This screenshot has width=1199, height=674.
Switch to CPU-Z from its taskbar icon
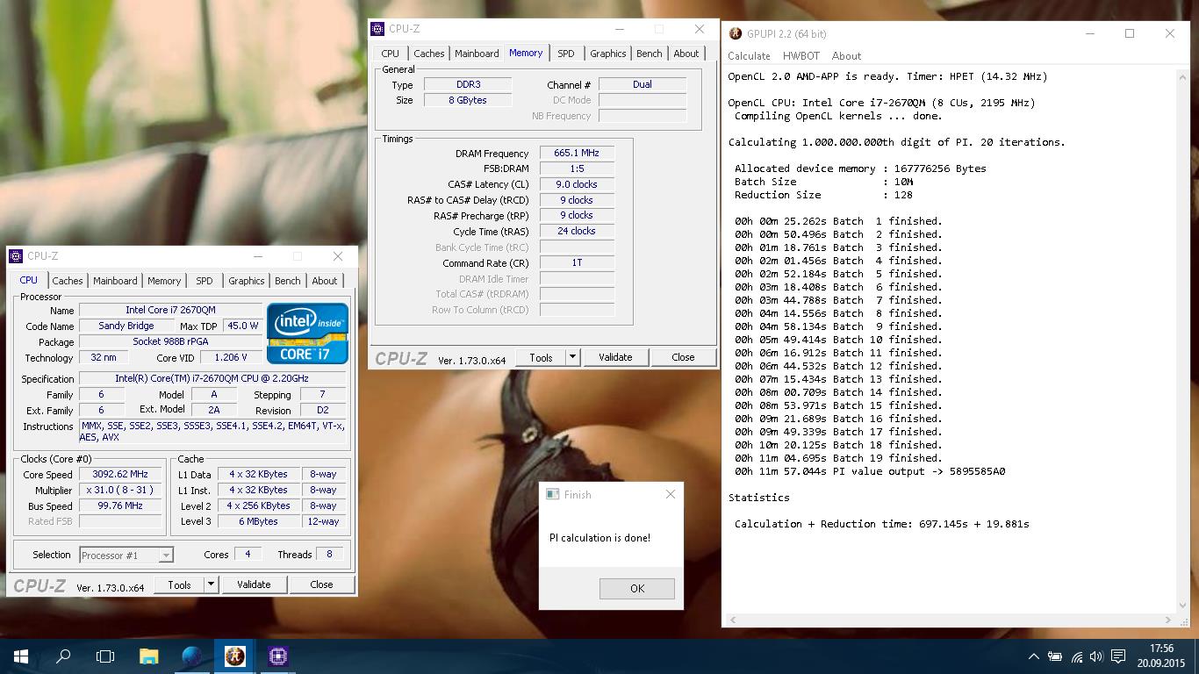[278, 656]
